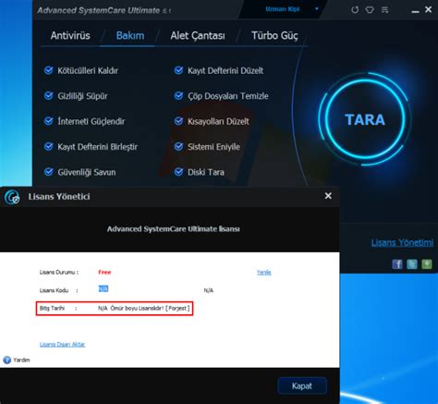Image resolution: width=438 pixels, height=404 pixels.
Task: Toggle Sistemi Eniyile checkbox
Action: click(178, 146)
